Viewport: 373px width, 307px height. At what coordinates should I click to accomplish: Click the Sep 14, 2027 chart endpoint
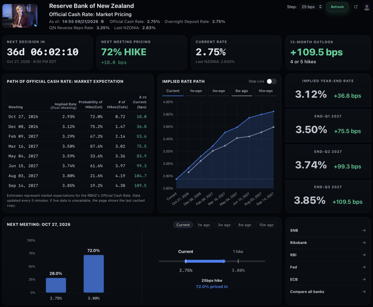(274, 111)
